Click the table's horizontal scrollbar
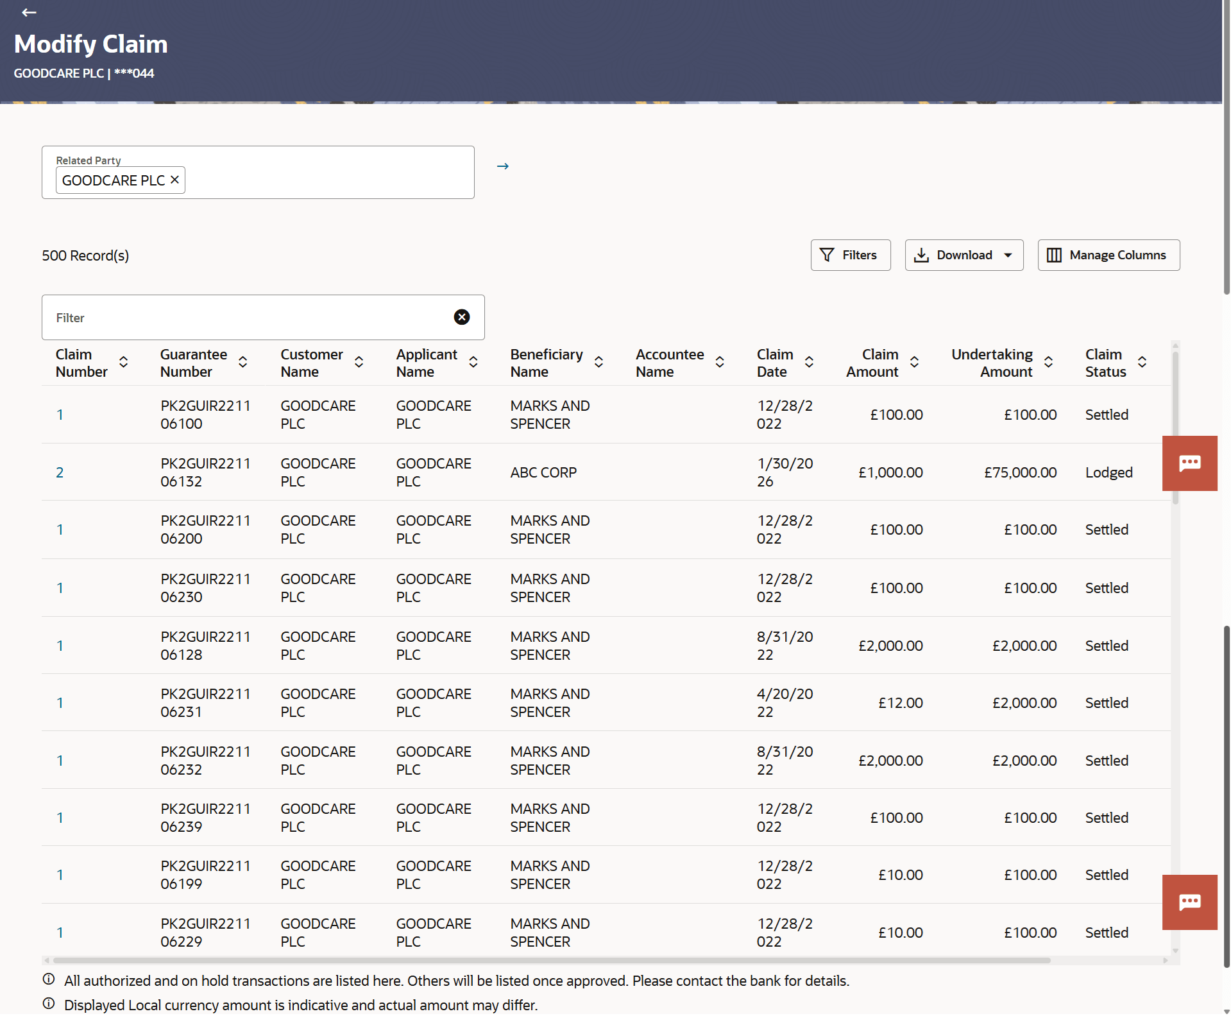This screenshot has width=1231, height=1016. [x=552, y=960]
